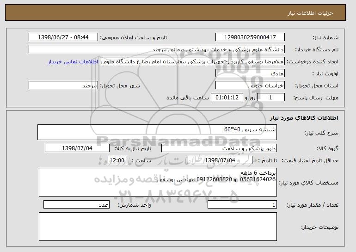Select the label واحد شمارش
The width and height of the screenshot is (356, 252).
134,205
